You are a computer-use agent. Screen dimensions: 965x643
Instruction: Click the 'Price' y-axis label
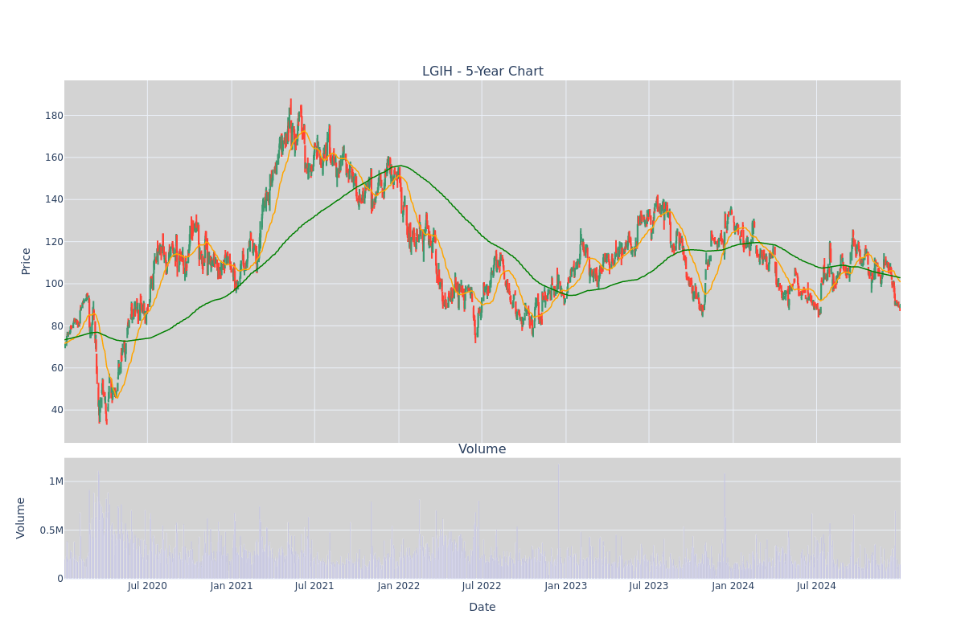pyautogui.click(x=26, y=261)
